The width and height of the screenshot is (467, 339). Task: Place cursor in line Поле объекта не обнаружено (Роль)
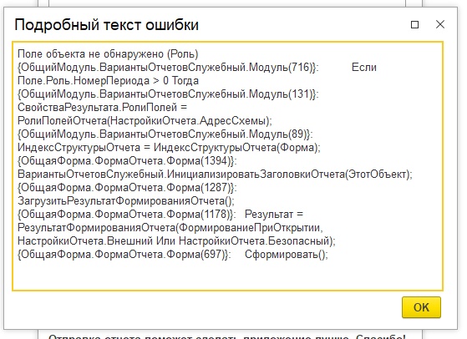coord(108,54)
